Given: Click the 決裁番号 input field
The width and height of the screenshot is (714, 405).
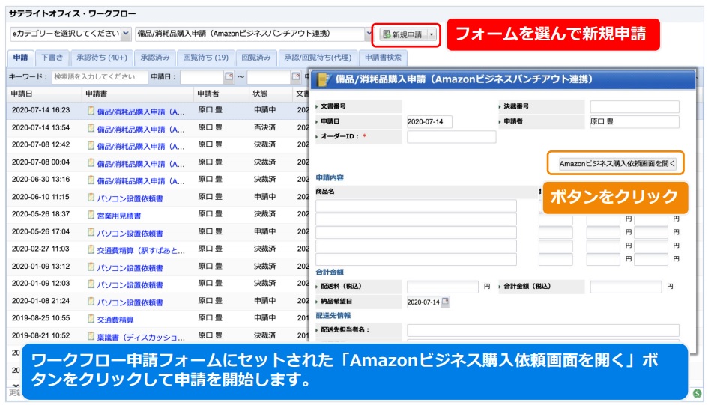Looking at the screenshot, I should [x=635, y=106].
